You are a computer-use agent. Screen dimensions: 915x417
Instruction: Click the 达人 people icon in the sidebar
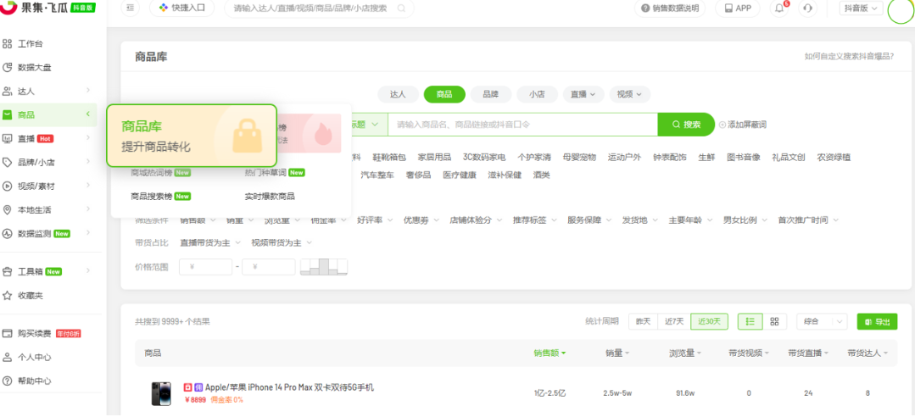point(7,92)
